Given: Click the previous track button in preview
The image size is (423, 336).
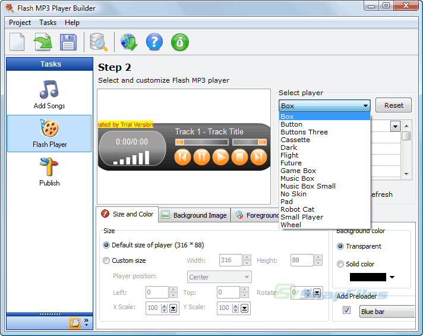Looking at the screenshot, I should pos(182,157).
